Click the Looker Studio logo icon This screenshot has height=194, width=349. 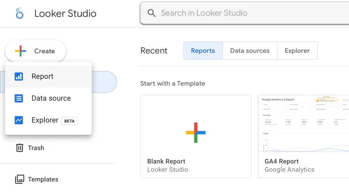pos(19,13)
